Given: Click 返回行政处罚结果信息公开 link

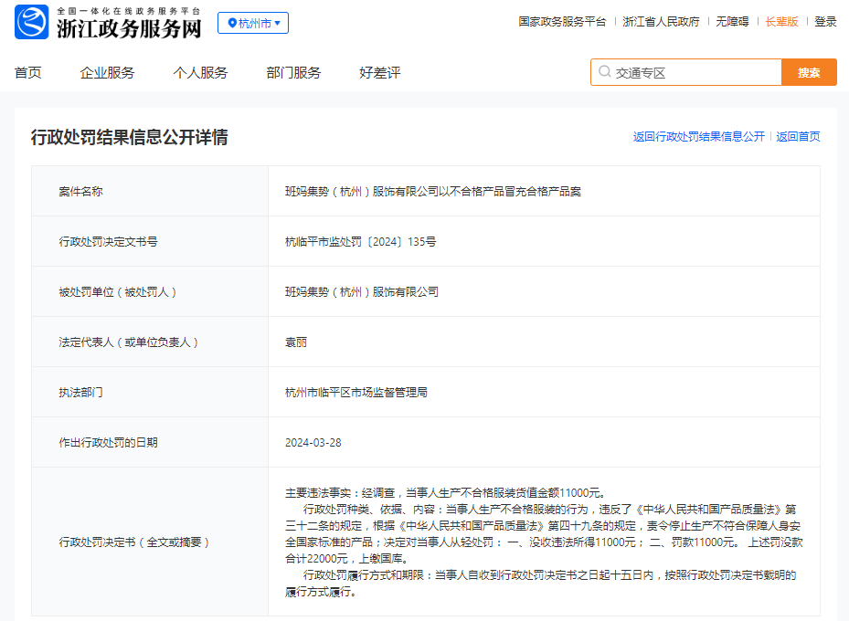Looking at the screenshot, I should click(x=698, y=137).
